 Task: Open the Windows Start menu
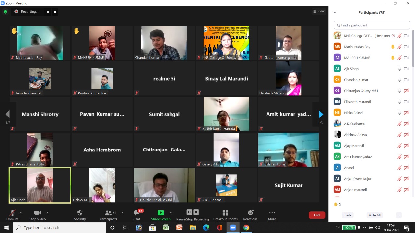click(6, 227)
